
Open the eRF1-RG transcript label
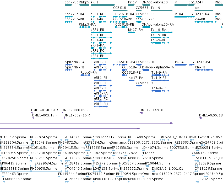(x=97, y=51)
